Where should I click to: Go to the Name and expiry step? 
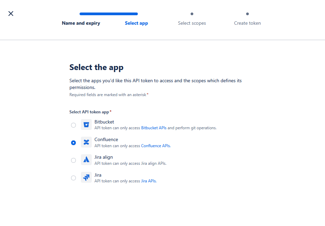point(81,23)
